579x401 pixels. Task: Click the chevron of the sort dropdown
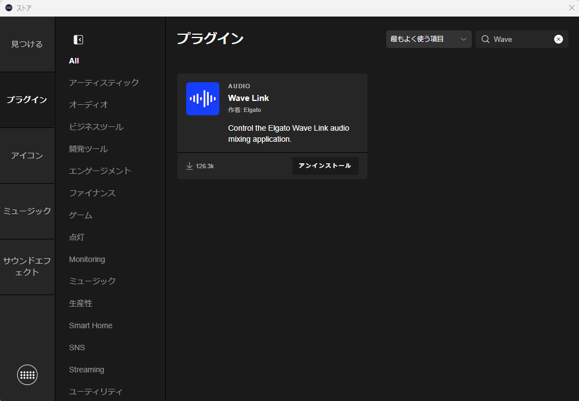point(463,39)
